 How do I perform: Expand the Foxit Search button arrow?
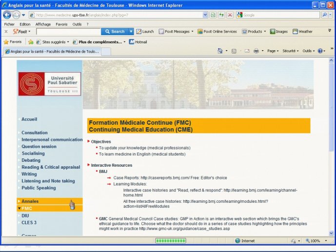(131, 32)
